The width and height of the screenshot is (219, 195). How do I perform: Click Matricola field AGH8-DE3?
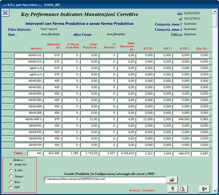(x=28, y=94)
